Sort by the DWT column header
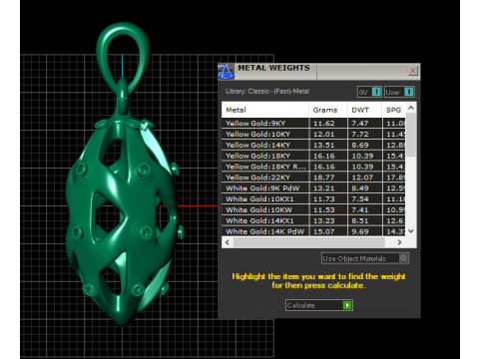The width and height of the screenshot is (479, 359). 364,110
